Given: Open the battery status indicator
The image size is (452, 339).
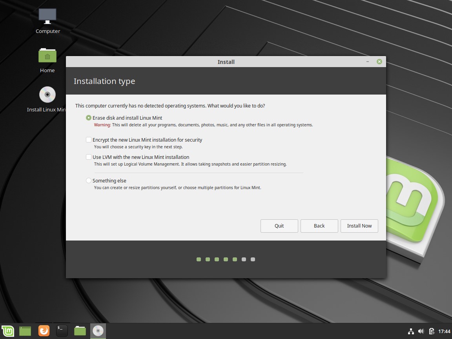Looking at the screenshot, I should (432, 331).
